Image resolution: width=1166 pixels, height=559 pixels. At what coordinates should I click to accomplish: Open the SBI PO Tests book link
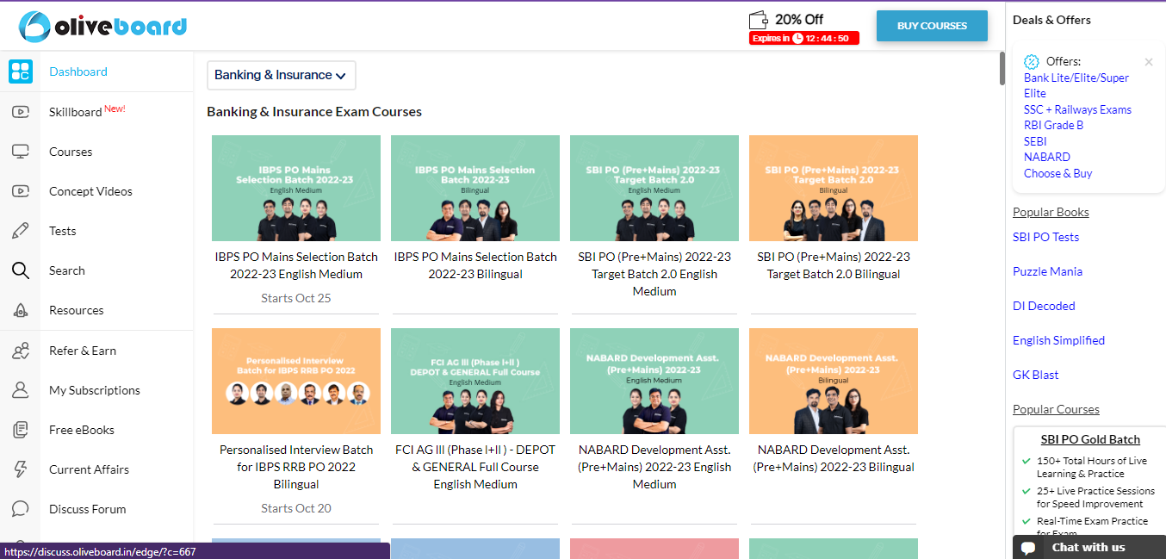coord(1045,237)
